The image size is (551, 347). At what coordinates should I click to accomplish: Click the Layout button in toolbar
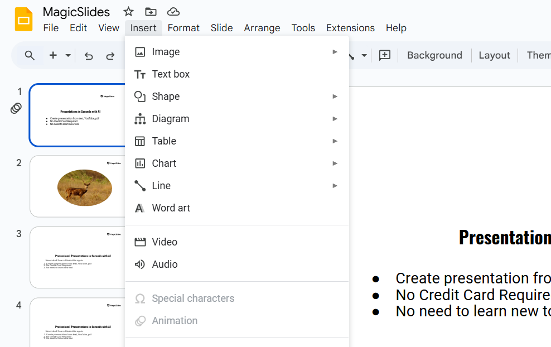click(x=494, y=55)
